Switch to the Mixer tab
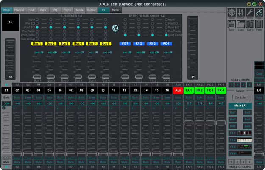This screenshot has width=265, height=170. click(x=7, y=10)
